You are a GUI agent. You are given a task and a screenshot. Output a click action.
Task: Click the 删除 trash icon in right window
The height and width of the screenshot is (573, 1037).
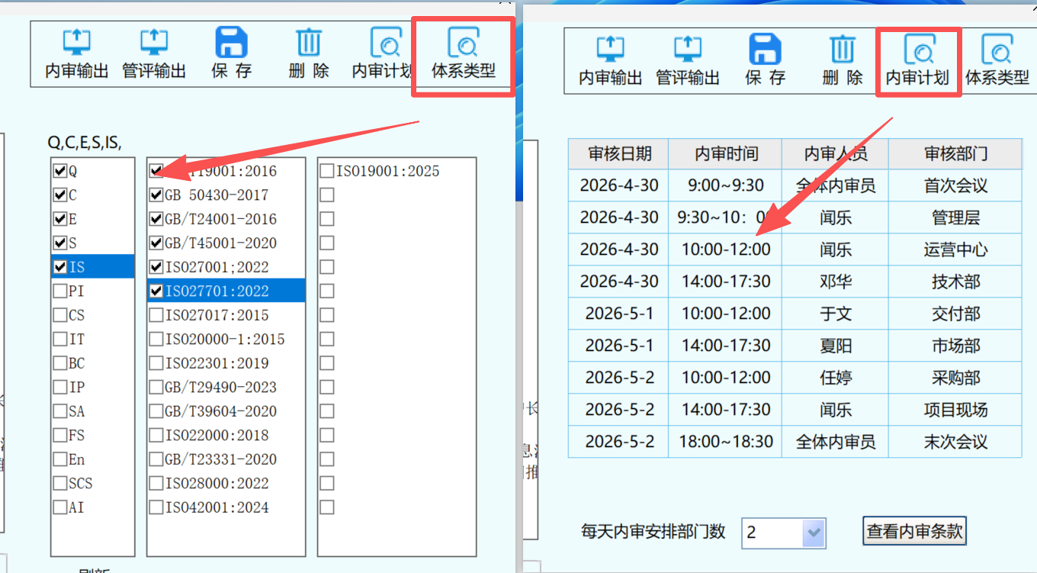842,51
